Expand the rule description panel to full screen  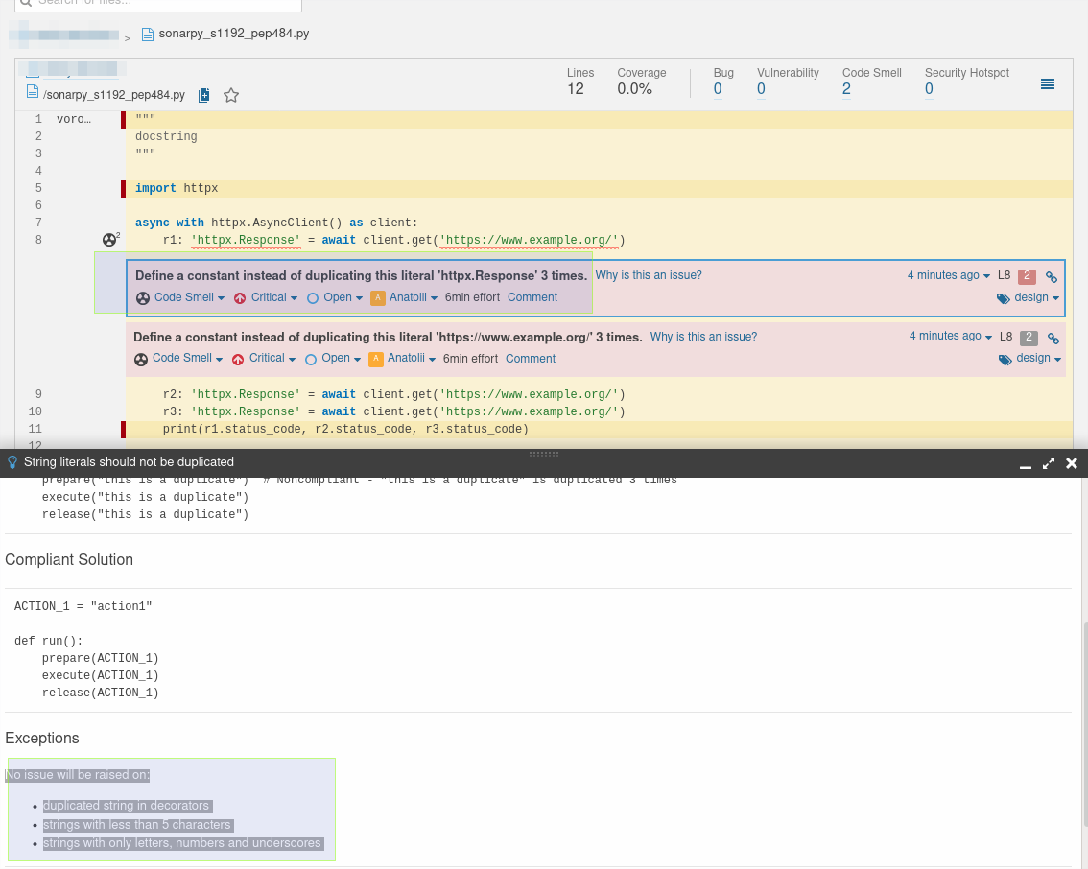click(x=1049, y=462)
